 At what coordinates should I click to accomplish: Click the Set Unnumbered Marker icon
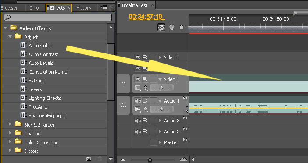click(x=181, y=27)
